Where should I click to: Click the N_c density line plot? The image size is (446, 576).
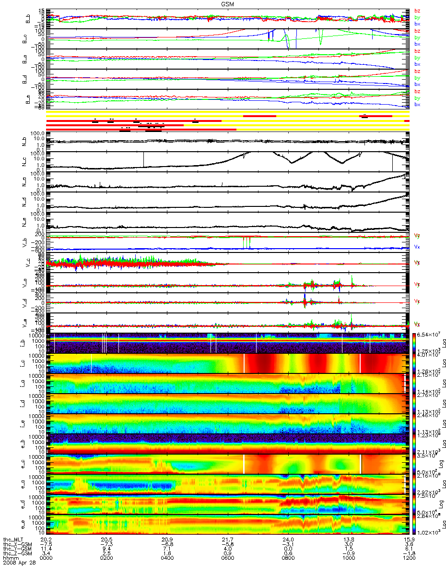click(x=227, y=161)
